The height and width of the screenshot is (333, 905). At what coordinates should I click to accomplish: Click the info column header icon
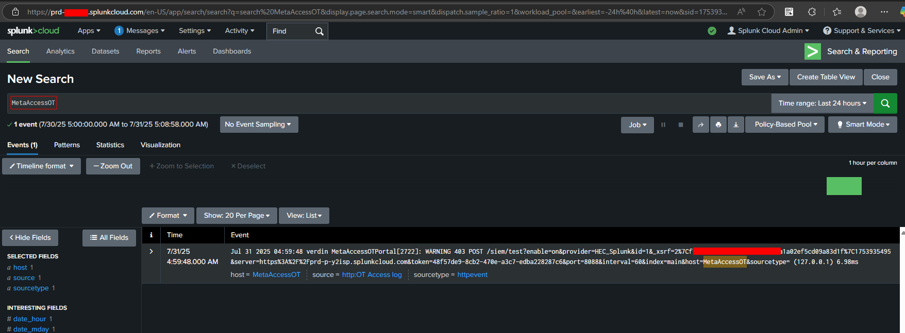[x=151, y=235]
